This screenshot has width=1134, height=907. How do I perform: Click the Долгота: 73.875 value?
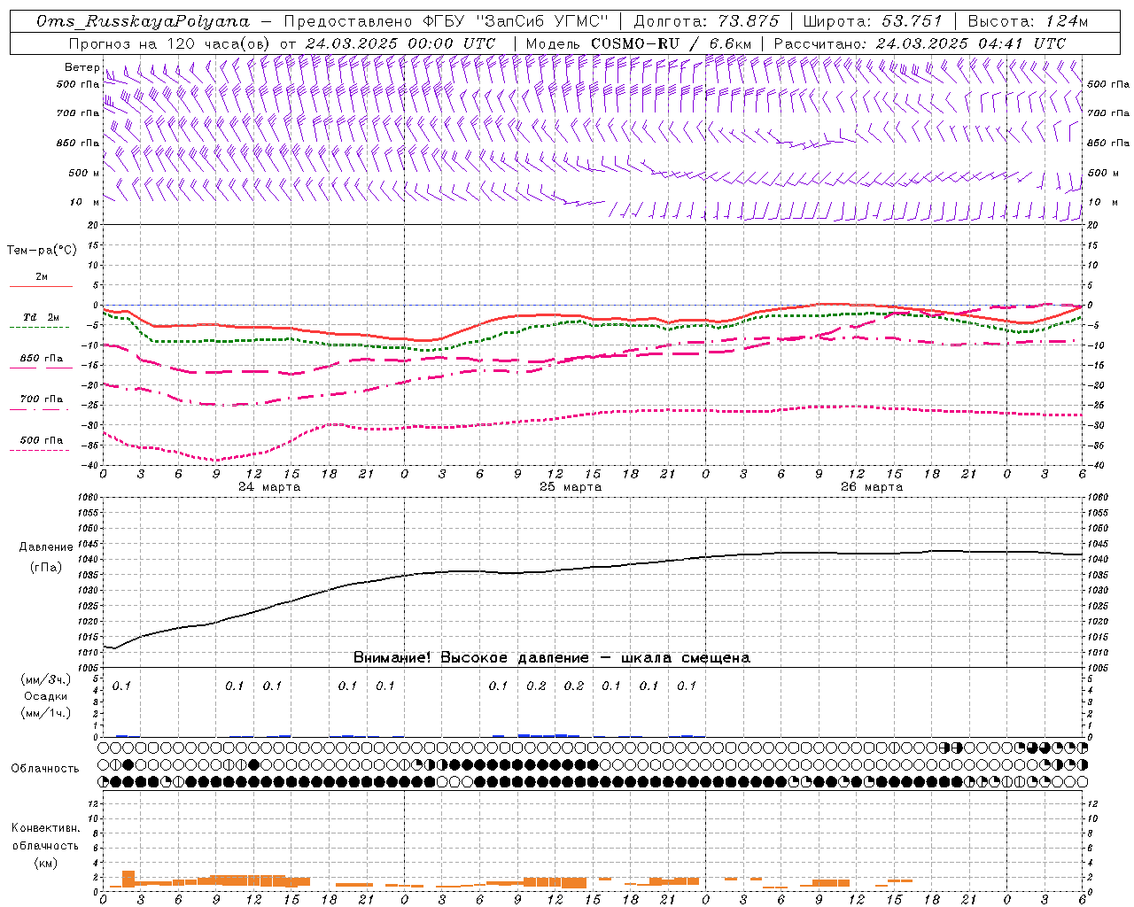(x=706, y=21)
